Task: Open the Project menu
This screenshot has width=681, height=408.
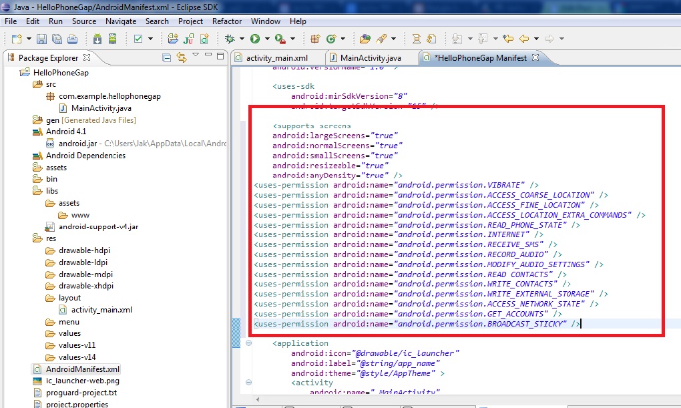Action: point(191,21)
